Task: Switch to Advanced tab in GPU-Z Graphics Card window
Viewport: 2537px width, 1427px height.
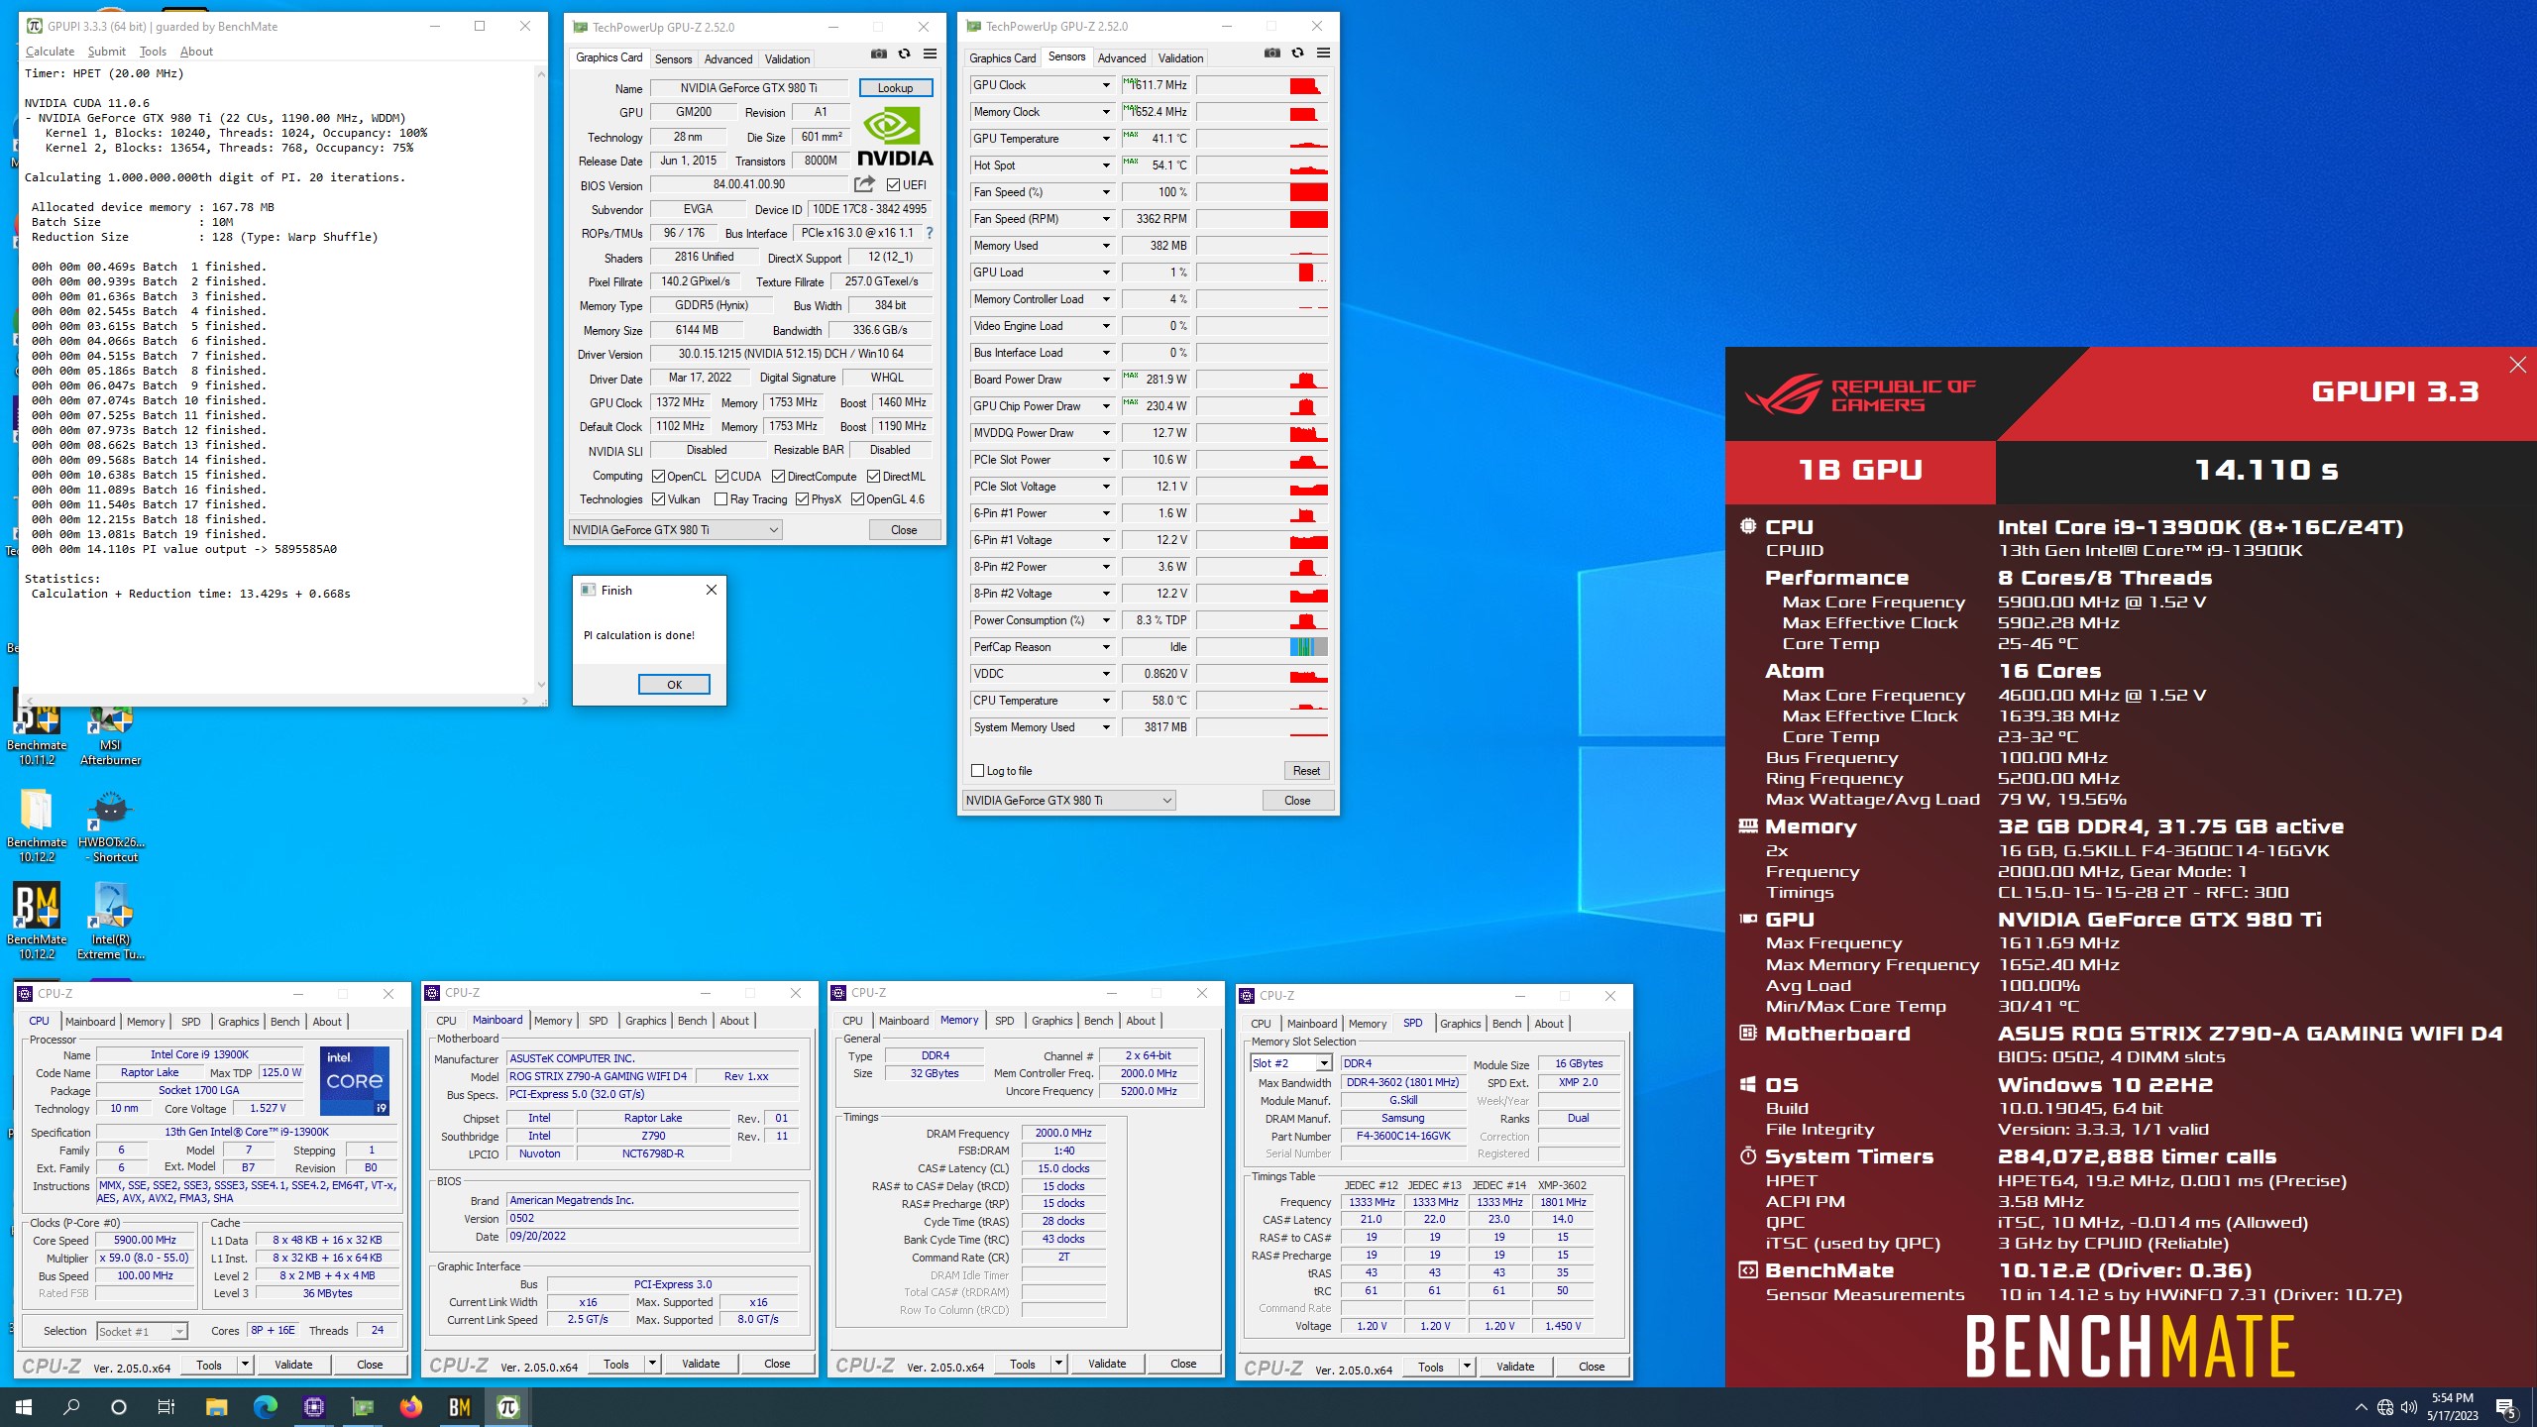Action: [728, 58]
